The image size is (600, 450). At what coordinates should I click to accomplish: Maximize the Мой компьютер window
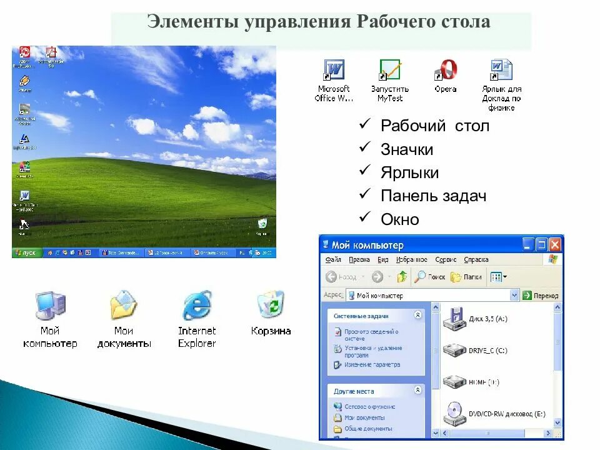[x=541, y=244]
